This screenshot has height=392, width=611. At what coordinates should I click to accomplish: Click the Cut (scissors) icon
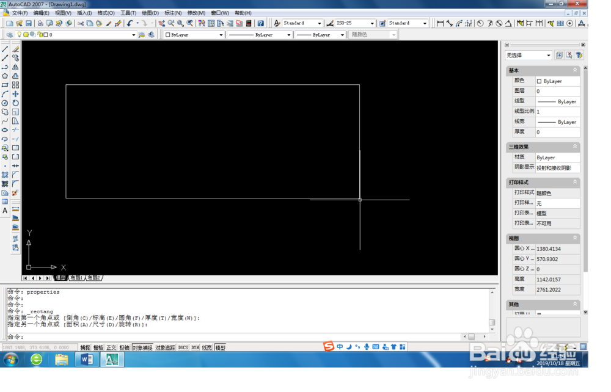(x=81, y=23)
